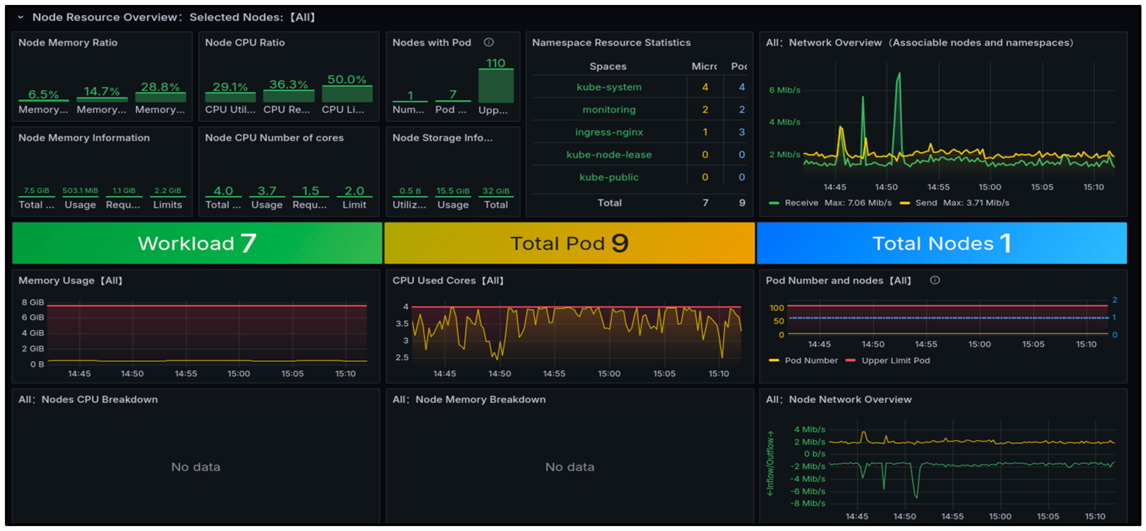The height and width of the screenshot is (531, 1146).
Task: Open ingress-nginx namespace link
Action: (609, 132)
